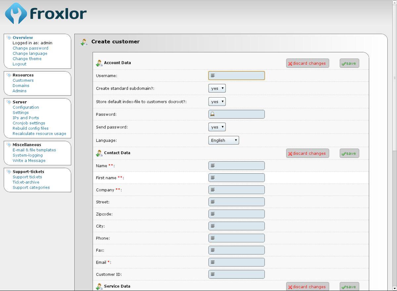This screenshot has width=397, height=291.
Task: Click the Create customer heading icon
Action: (84, 42)
